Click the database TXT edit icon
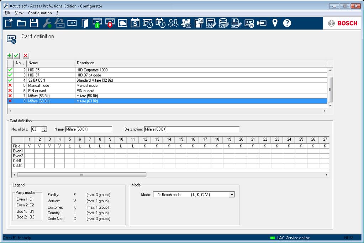The height and width of the screenshot is (243, 364). point(224,23)
